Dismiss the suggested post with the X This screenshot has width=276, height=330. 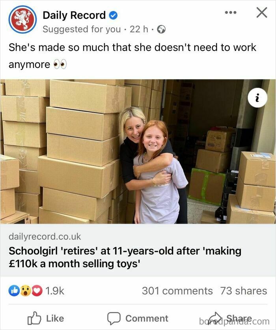click(x=261, y=13)
